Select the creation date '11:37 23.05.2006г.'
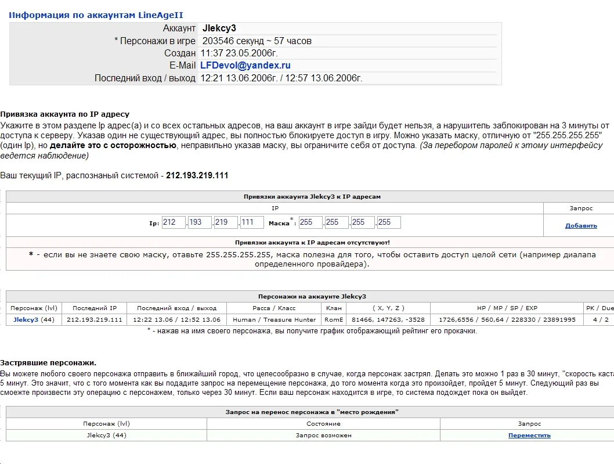Viewport: 614px width, 464px height. tap(239, 53)
